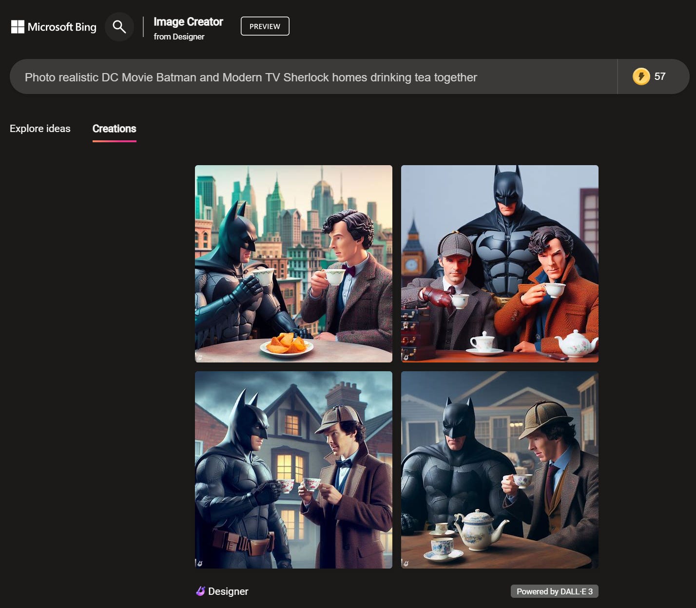The height and width of the screenshot is (608, 696).
Task: Click the Designer label text
Action: tap(228, 591)
